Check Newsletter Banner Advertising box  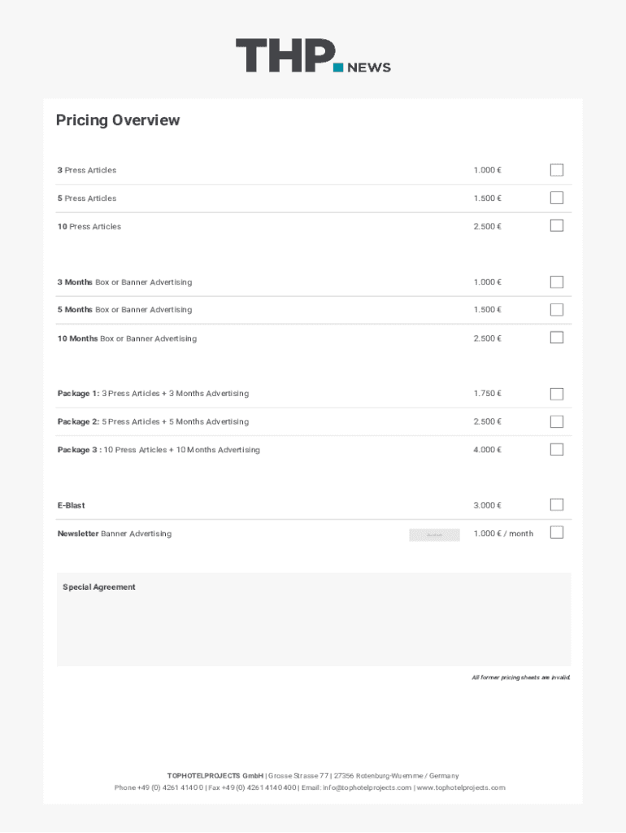click(557, 533)
